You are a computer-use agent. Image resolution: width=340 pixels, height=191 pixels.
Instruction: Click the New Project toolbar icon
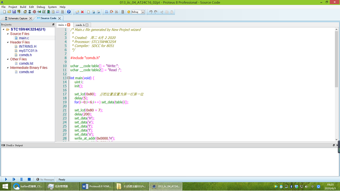4,12
